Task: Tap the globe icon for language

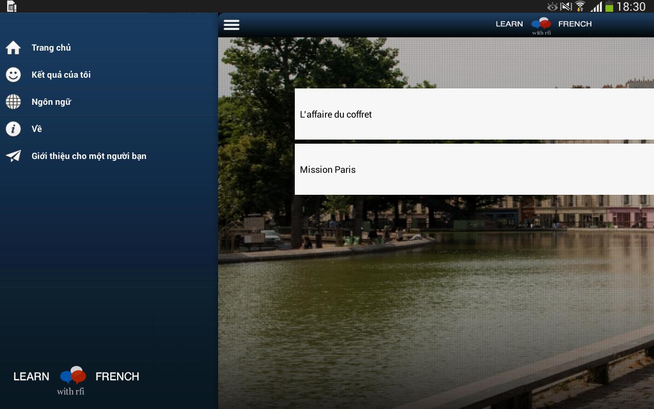Action: [13, 102]
